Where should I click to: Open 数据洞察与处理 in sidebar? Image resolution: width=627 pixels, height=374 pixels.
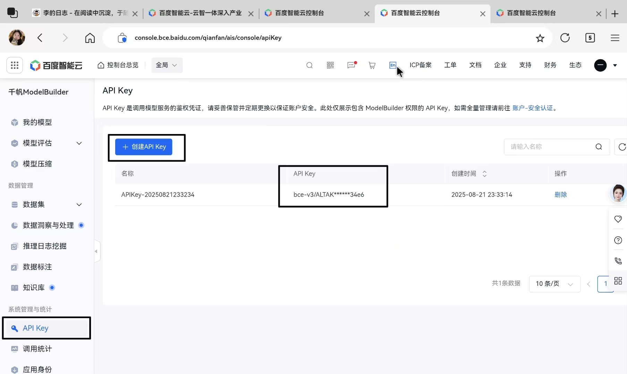click(x=48, y=225)
